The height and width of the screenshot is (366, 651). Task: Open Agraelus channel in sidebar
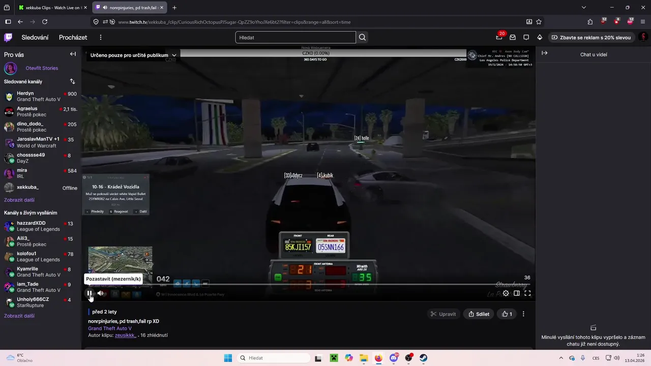tap(41, 112)
